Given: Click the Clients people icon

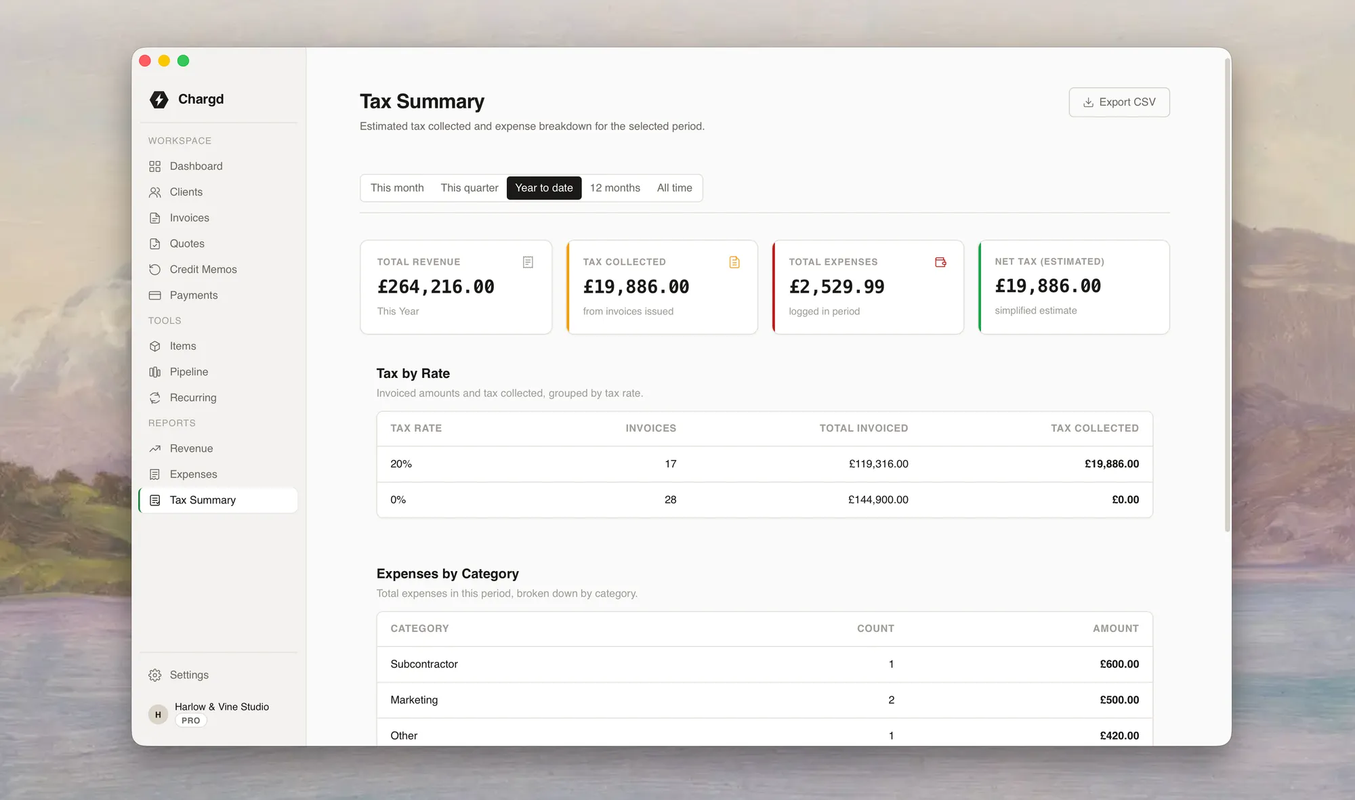Looking at the screenshot, I should point(155,192).
